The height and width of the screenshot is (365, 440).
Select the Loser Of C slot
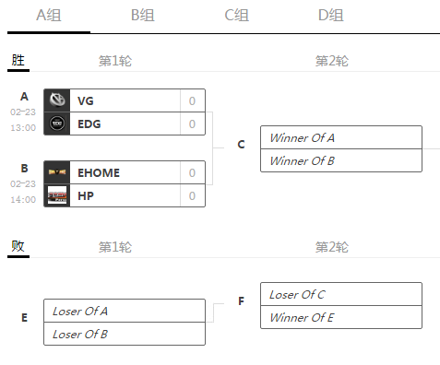(x=341, y=294)
